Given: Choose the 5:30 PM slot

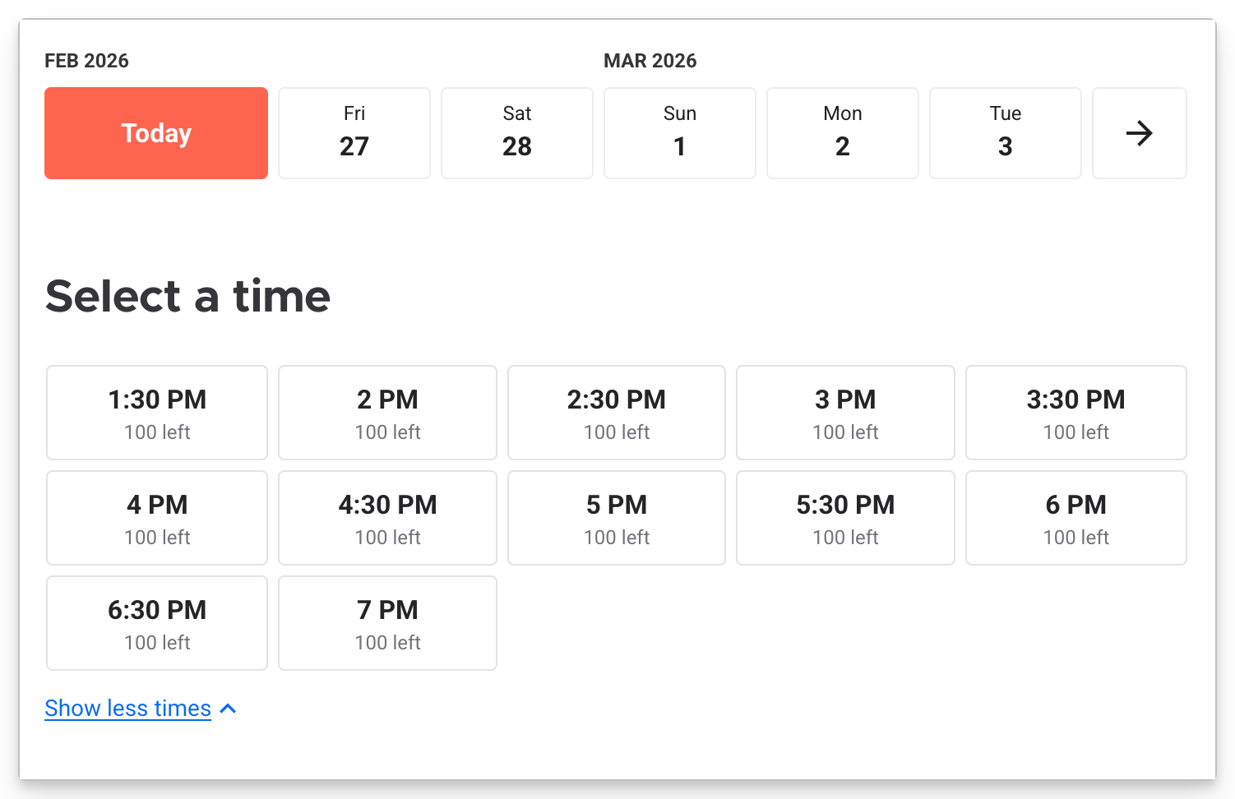Looking at the screenshot, I should 845,518.
